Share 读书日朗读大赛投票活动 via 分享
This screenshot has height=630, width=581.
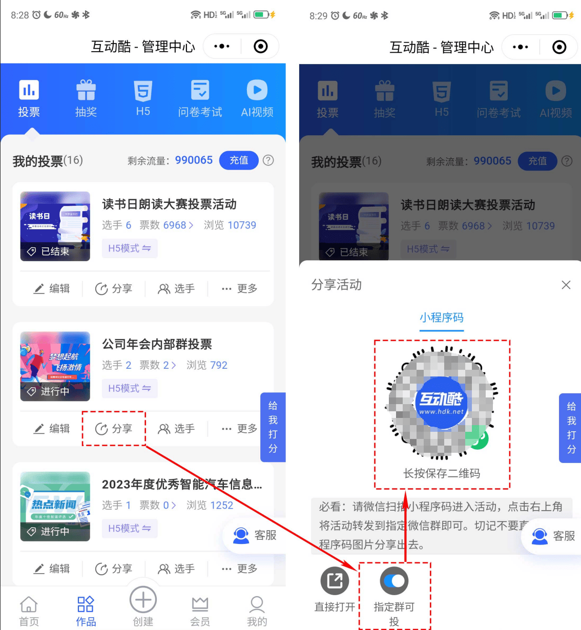pos(114,289)
